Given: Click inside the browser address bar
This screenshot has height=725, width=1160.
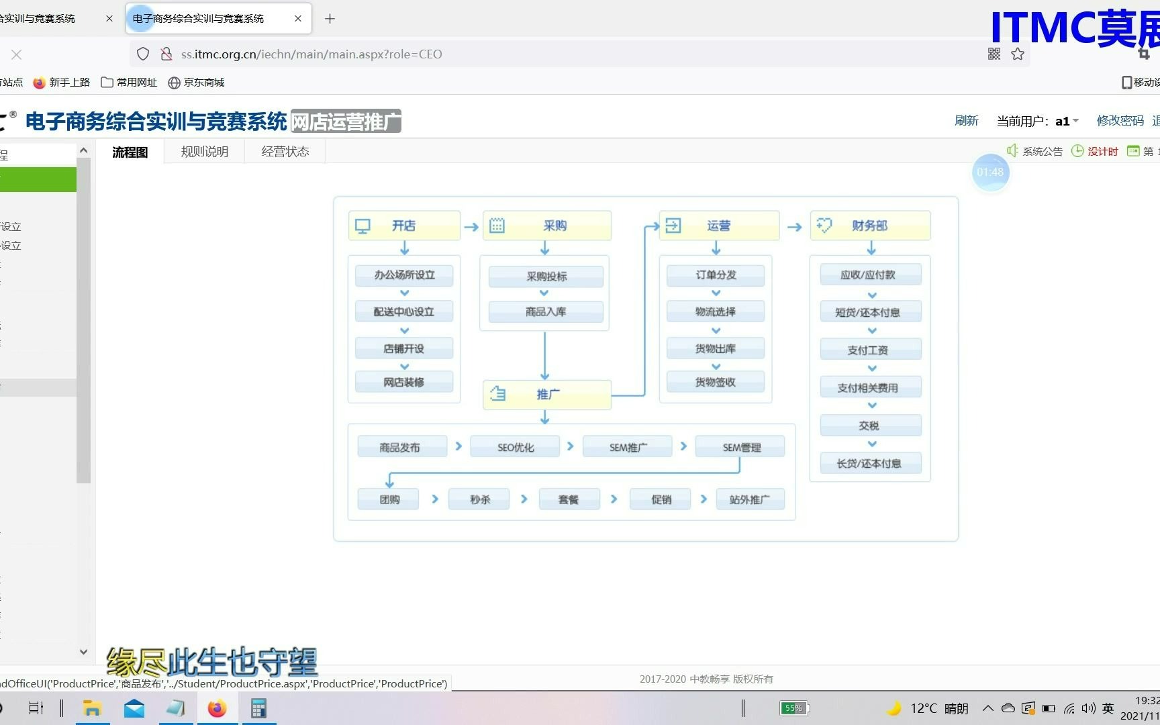Looking at the screenshot, I should (470, 54).
